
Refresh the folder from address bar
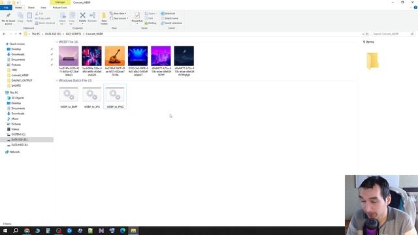point(367,34)
